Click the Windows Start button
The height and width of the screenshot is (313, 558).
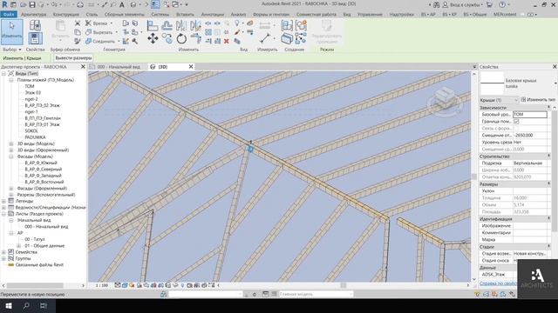[x=9, y=305]
